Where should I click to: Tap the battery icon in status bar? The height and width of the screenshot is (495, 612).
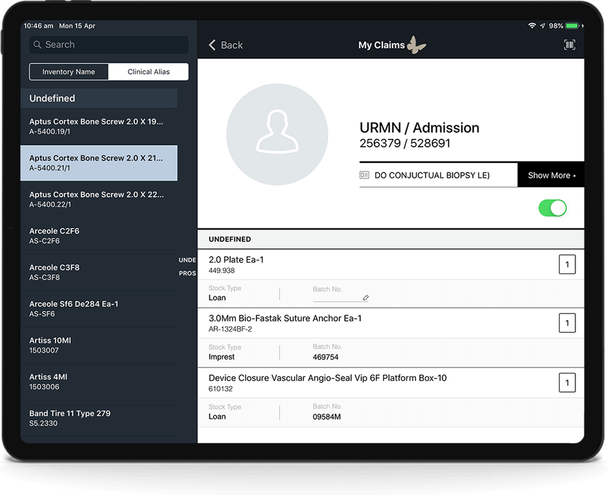[573, 26]
